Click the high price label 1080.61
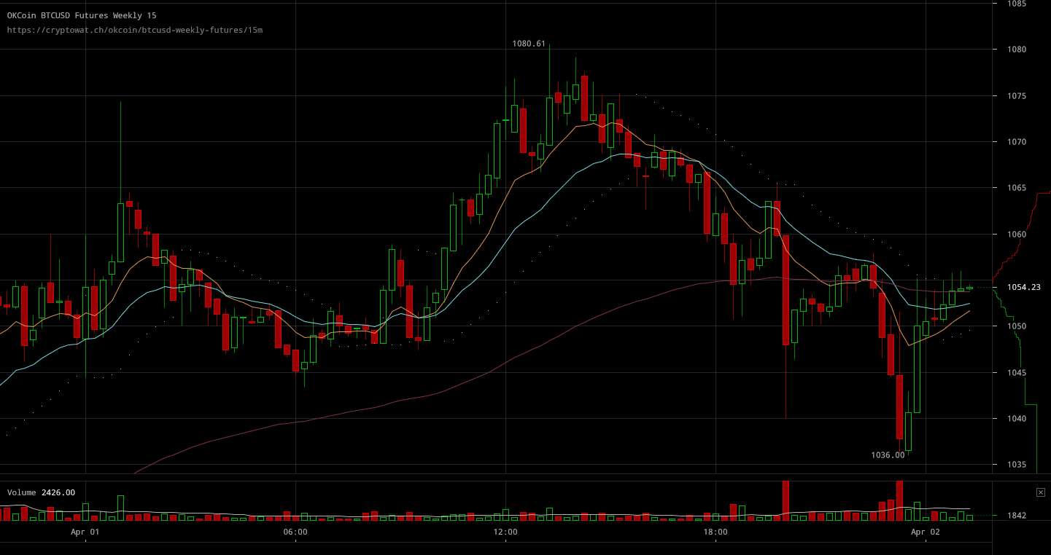This screenshot has width=1051, height=555. pyautogui.click(x=529, y=44)
